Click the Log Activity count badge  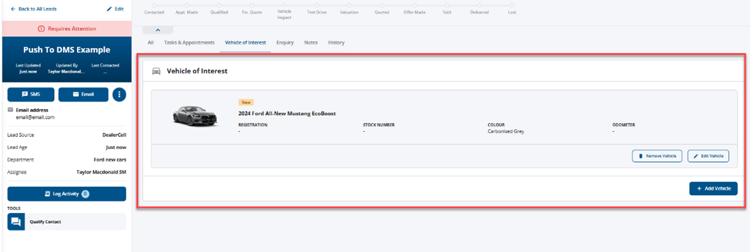85,194
